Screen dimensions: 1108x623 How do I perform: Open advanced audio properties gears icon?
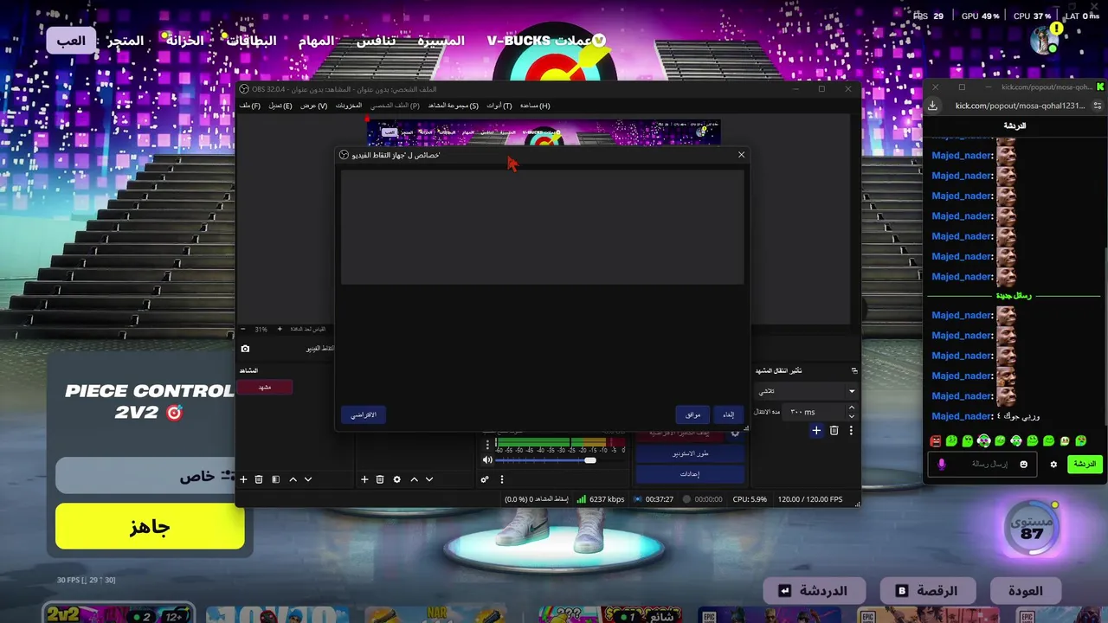click(485, 479)
